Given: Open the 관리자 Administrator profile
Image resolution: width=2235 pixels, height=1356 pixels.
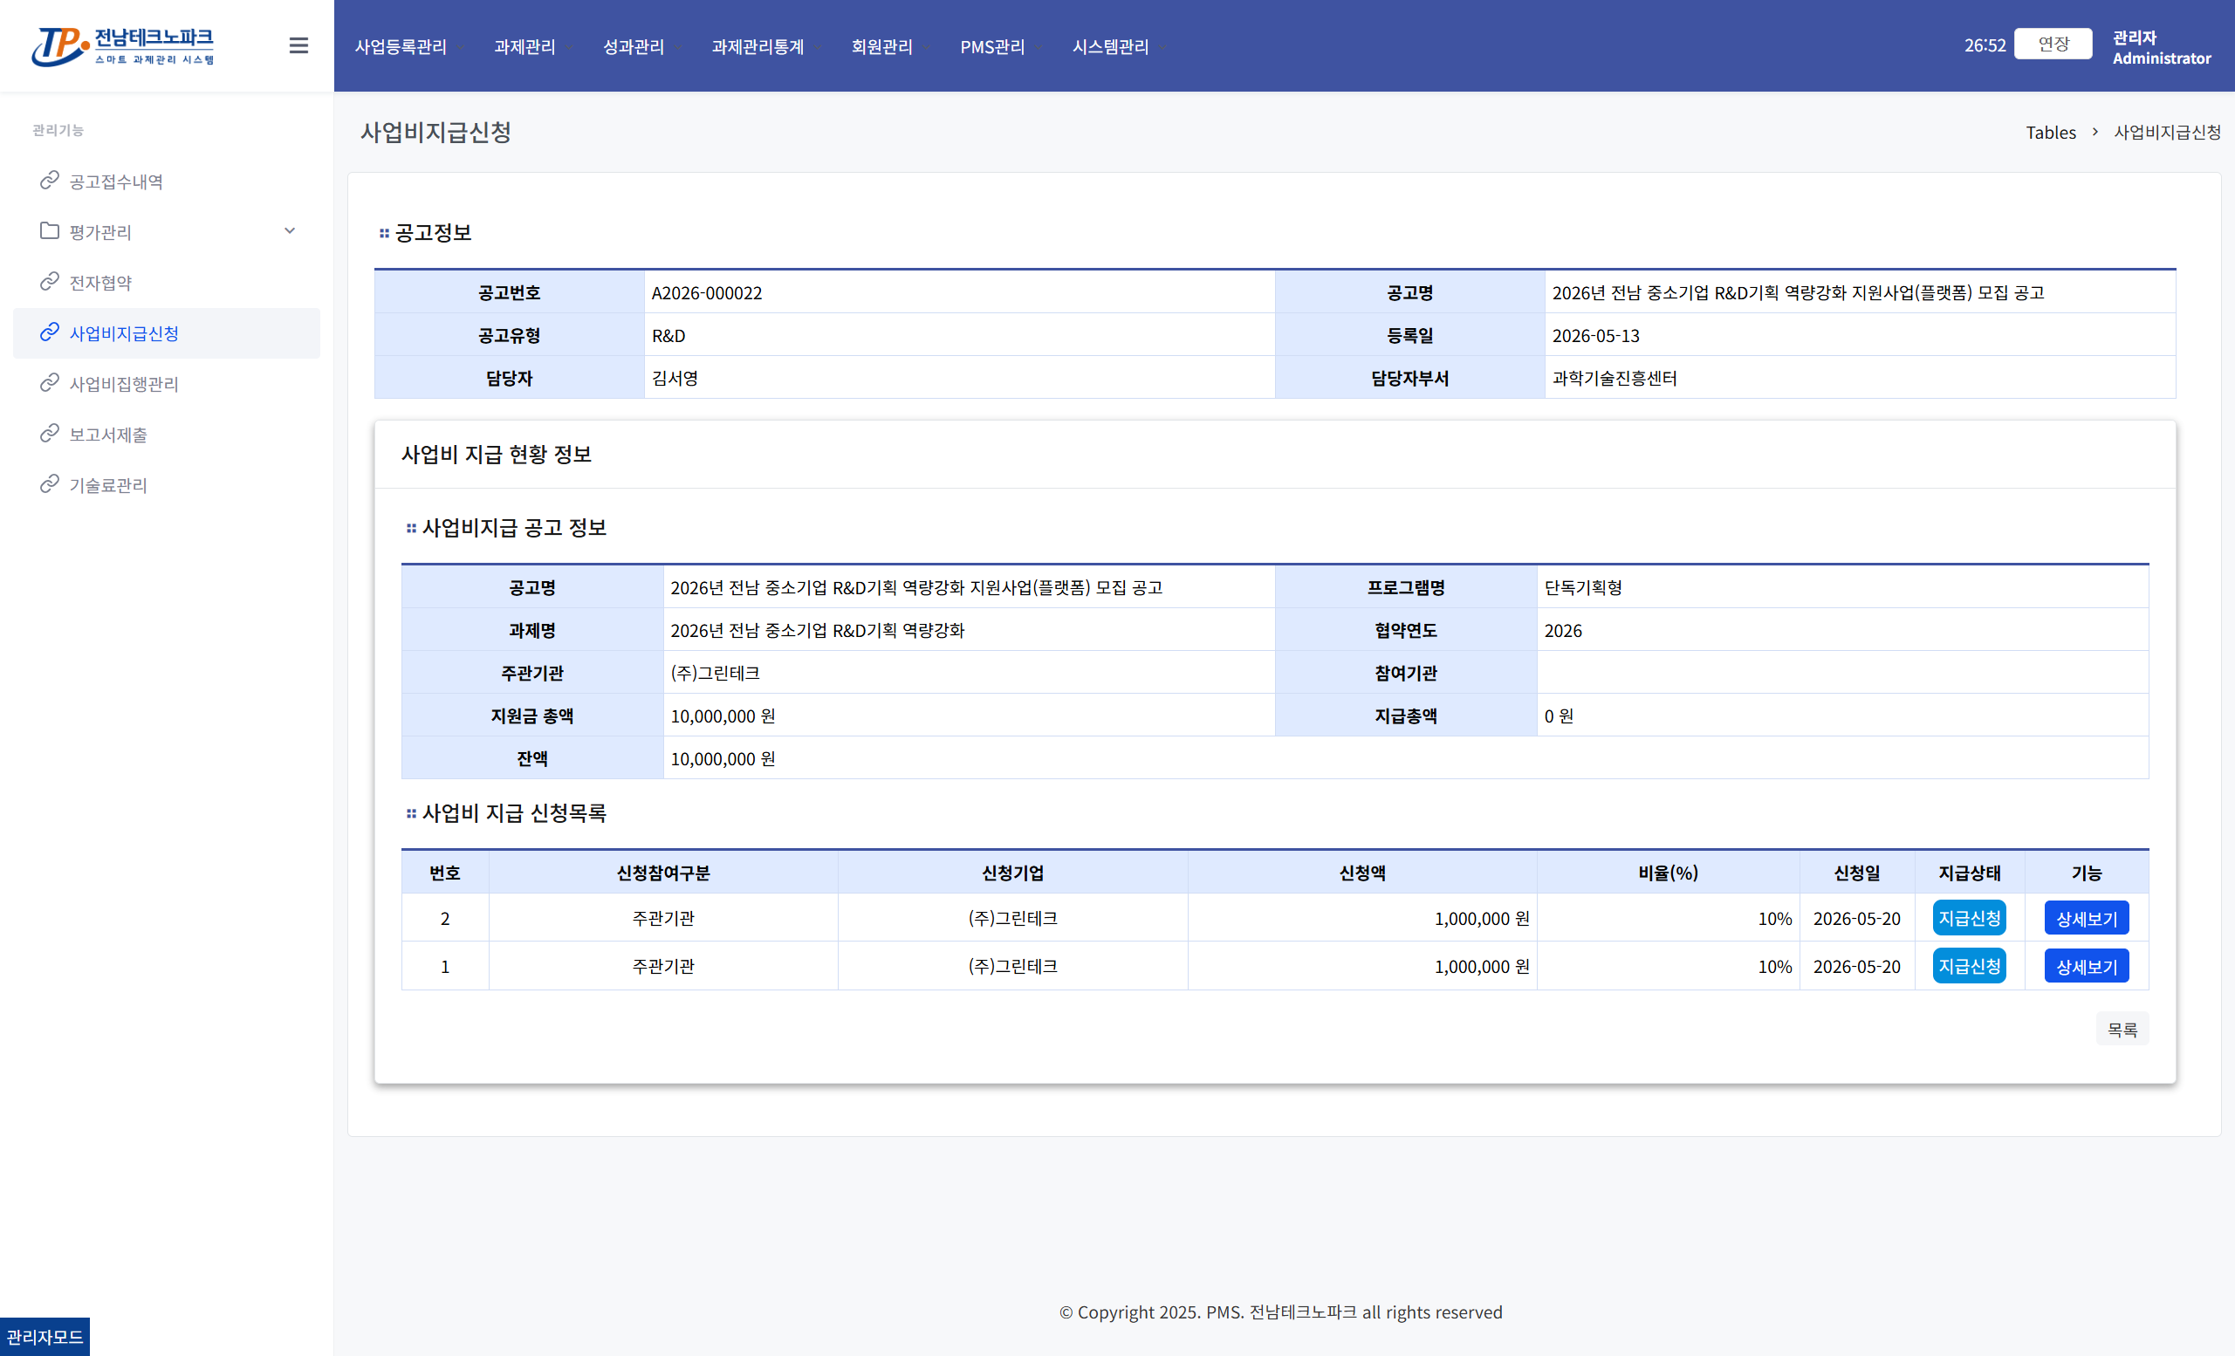Looking at the screenshot, I should pos(2162,47).
